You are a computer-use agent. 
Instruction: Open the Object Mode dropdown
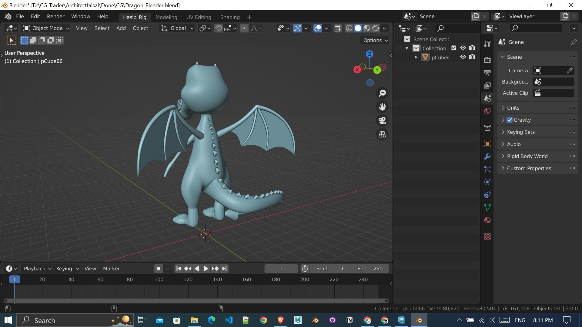[46, 28]
